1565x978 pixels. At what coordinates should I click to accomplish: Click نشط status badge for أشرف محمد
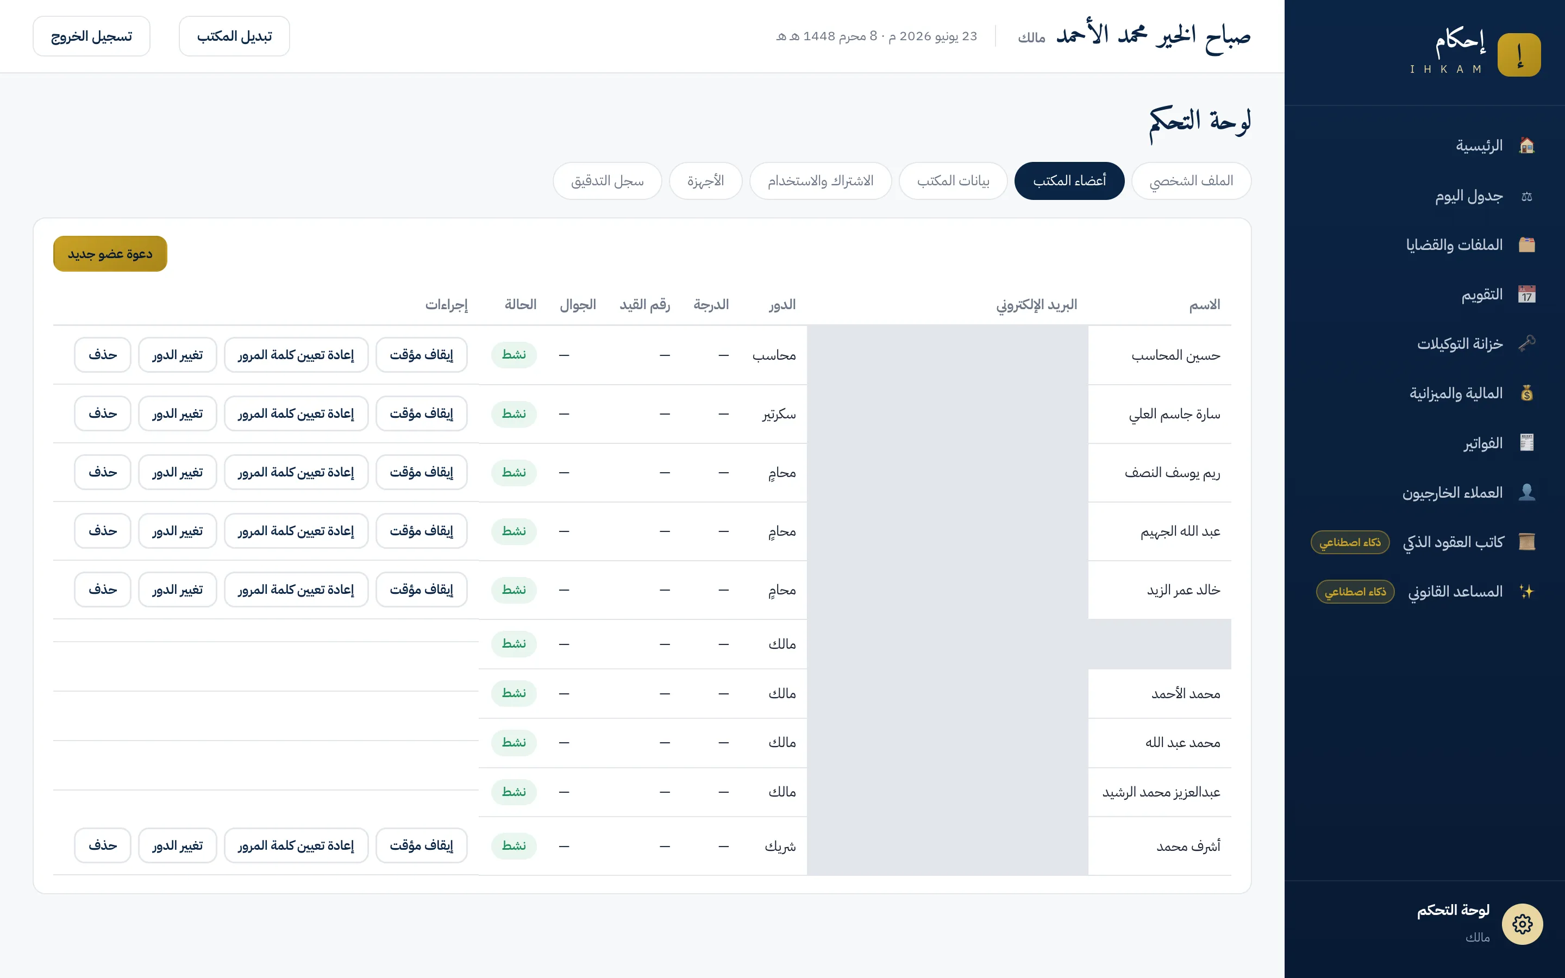514,845
